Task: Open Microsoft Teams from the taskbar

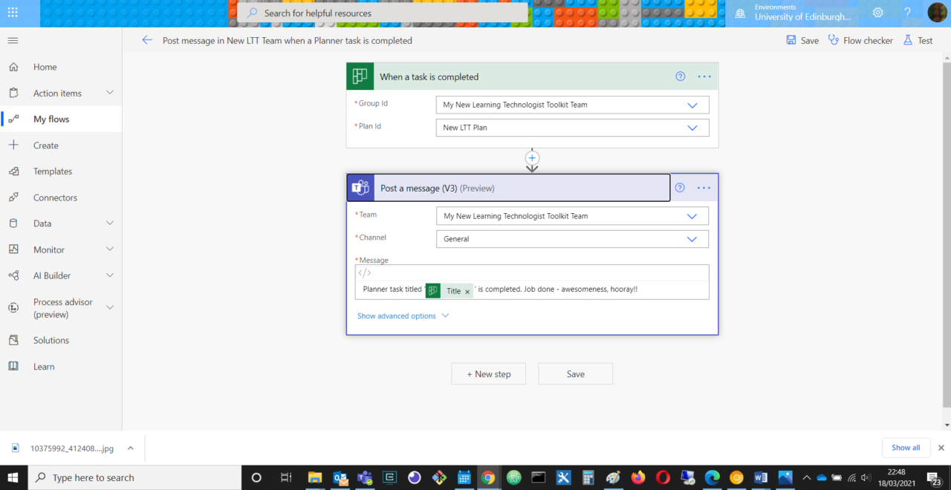Action: point(365,477)
